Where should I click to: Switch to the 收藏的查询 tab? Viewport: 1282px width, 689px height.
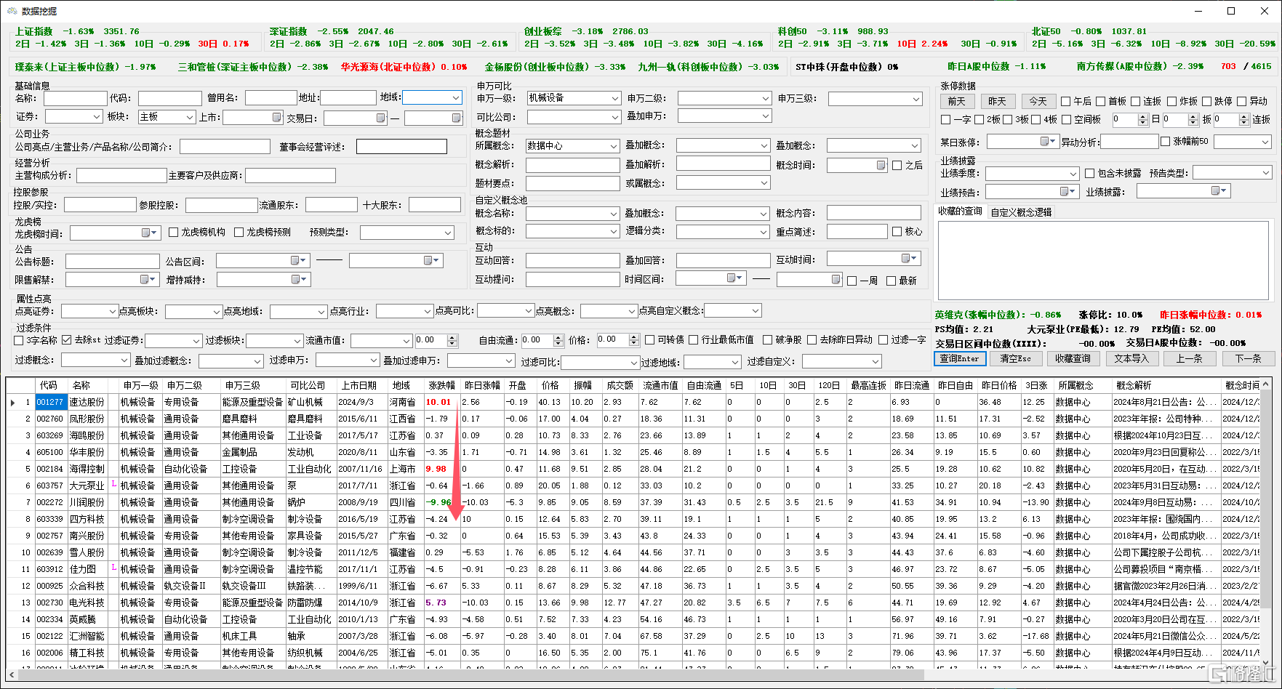point(960,211)
